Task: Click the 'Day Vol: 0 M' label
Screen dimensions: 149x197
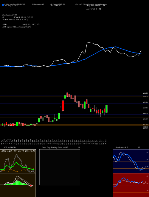Action: tap(94, 9)
